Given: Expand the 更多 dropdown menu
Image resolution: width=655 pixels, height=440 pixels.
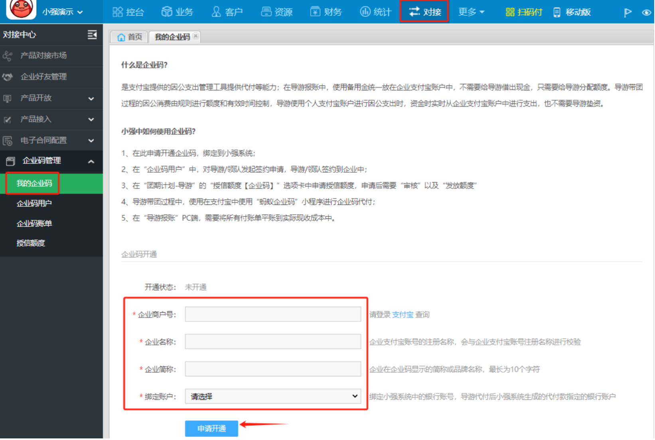Looking at the screenshot, I should pos(471,12).
